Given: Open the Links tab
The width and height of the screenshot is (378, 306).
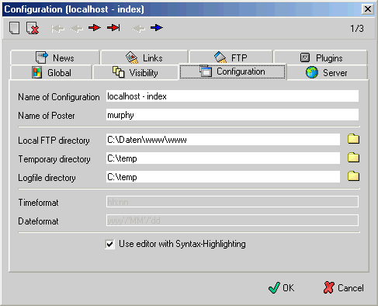Looking at the screenshot, I should pyautogui.click(x=144, y=57).
